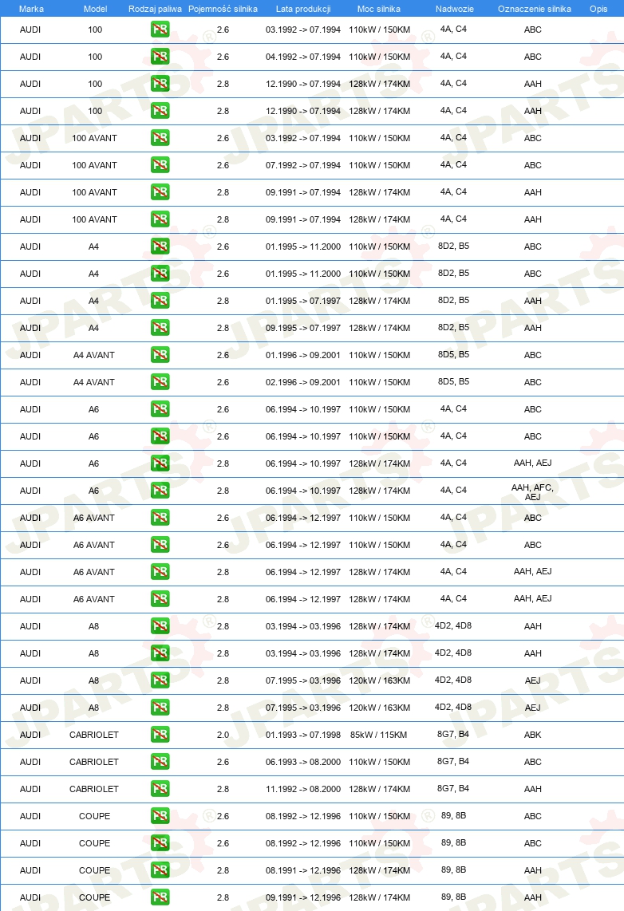Click the Marka column header
Viewport: 624px width, 911px height.
(x=31, y=9)
